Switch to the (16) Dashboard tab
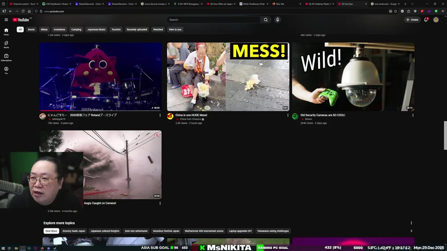This screenshot has height=251, width=447. (57, 4)
